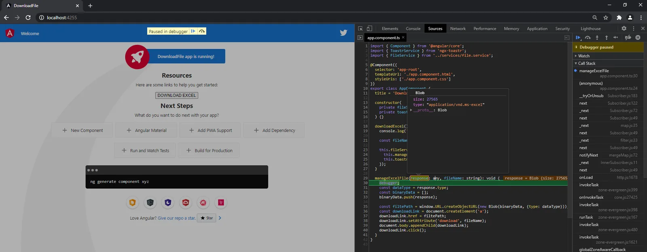The width and height of the screenshot is (647, 252).
Task: Collapse the Call Stack section
Action: 576,63
